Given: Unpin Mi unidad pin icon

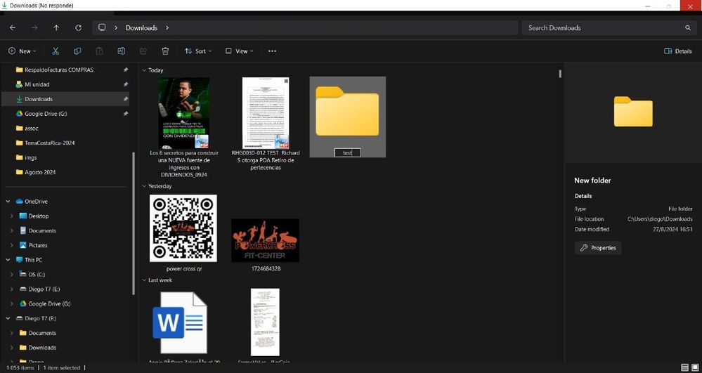Looking at the screenshot, I should (x=125, y=84).
